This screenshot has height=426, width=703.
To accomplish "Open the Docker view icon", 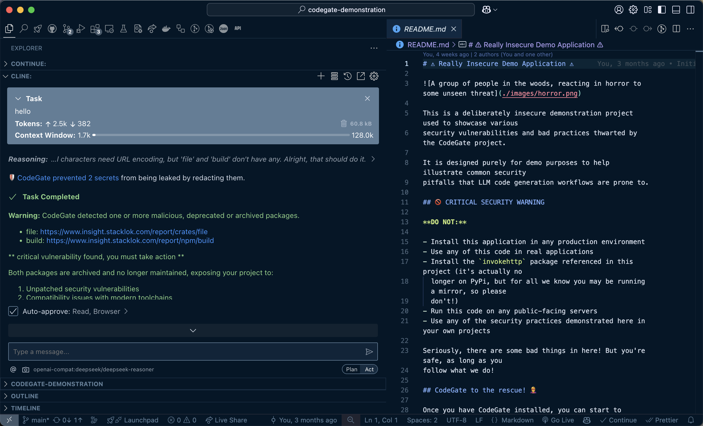I will (166, 29).
